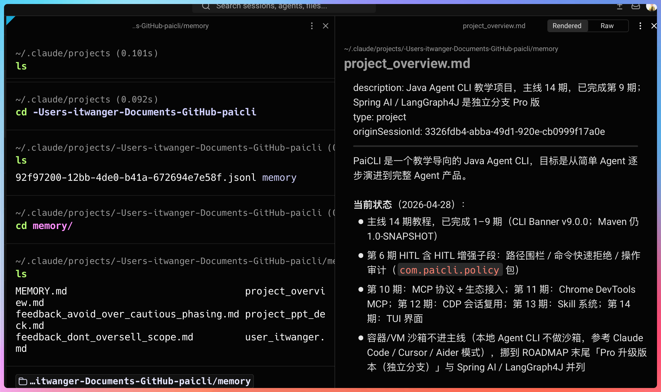Click the originSessionId value line
661x392 pixels.
pyautogui.click(x=479, y=132)
